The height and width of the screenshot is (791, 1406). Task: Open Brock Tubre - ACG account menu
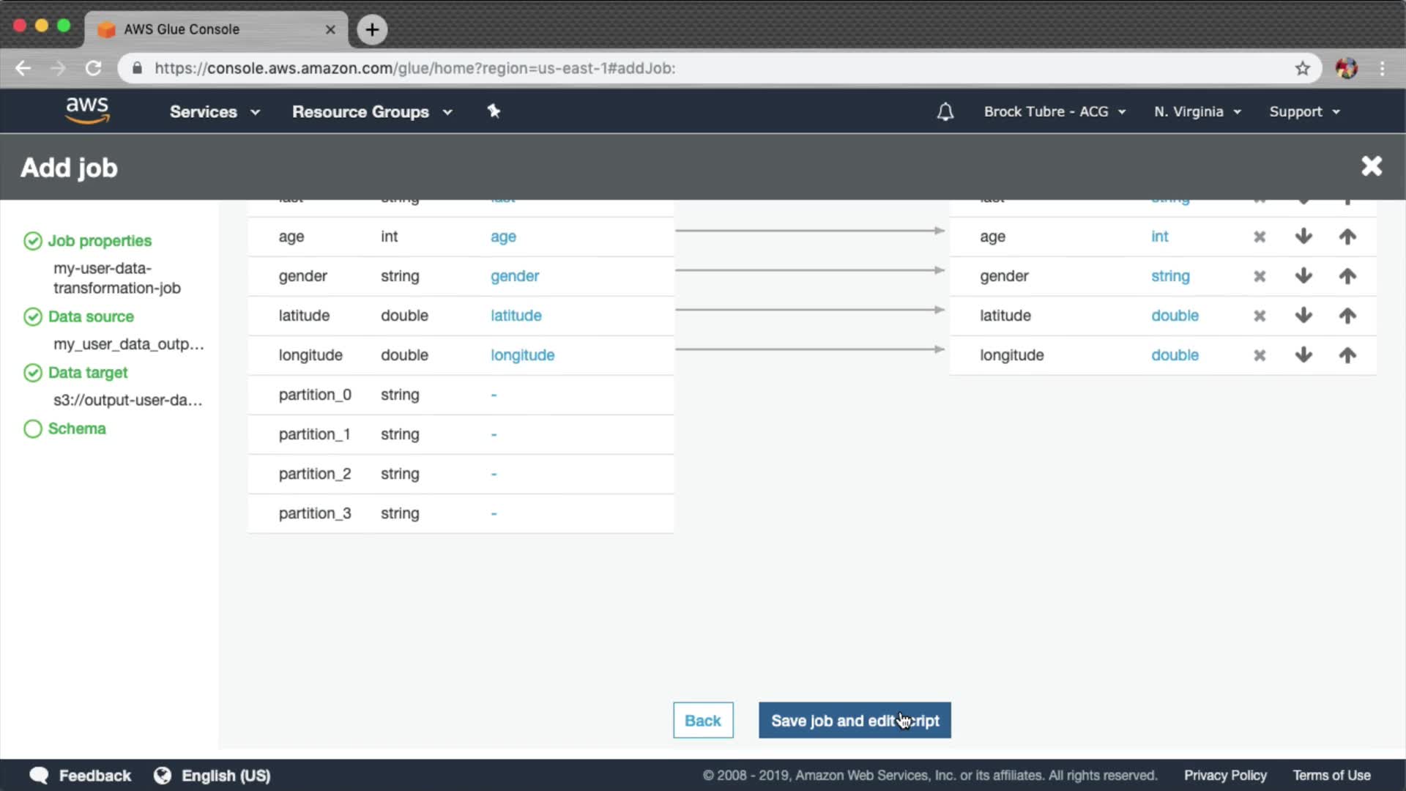pos(1054,111)
